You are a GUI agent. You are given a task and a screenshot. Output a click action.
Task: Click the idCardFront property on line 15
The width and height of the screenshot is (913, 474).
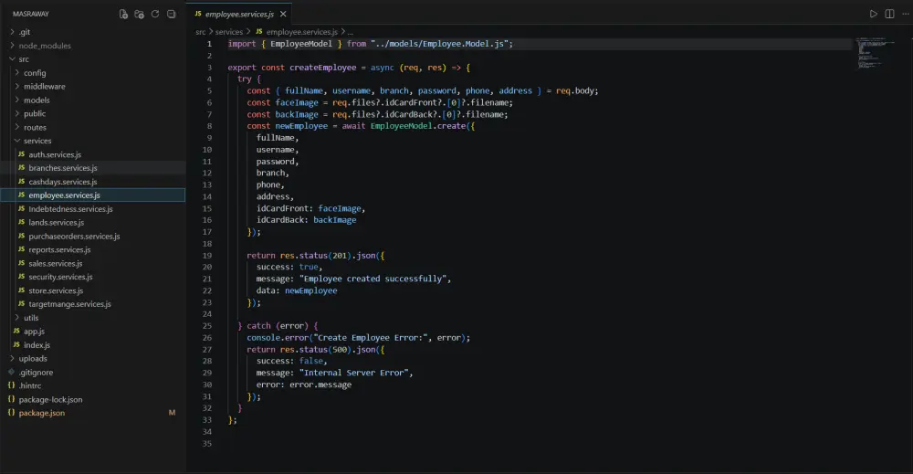282,208
